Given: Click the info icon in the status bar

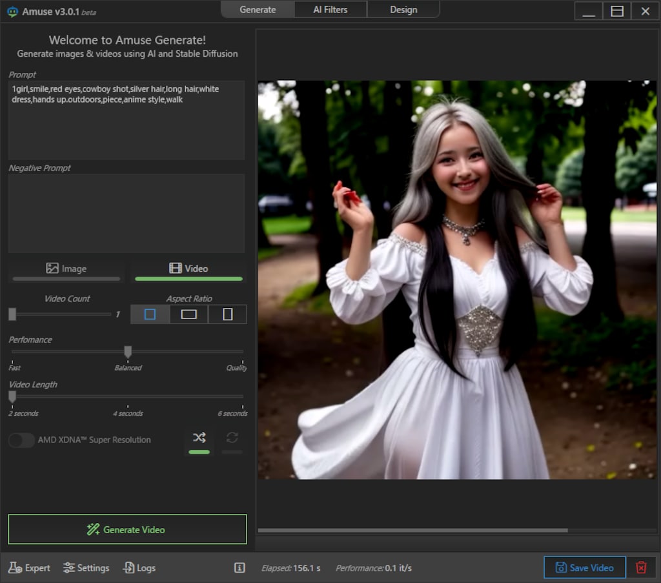Looking at the screenshot, I should [239, 568].
